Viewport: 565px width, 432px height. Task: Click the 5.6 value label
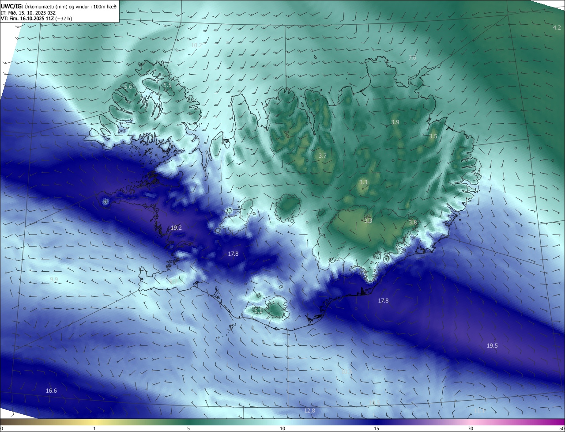128,87
